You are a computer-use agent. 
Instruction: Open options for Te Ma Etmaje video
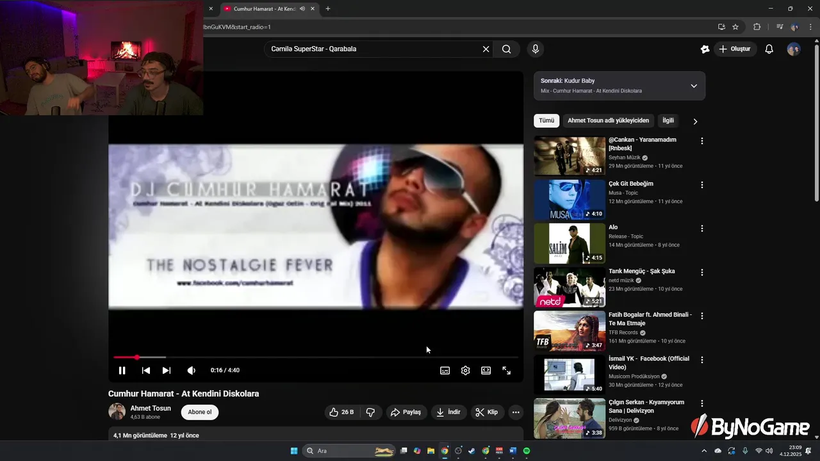pos(702,316)
